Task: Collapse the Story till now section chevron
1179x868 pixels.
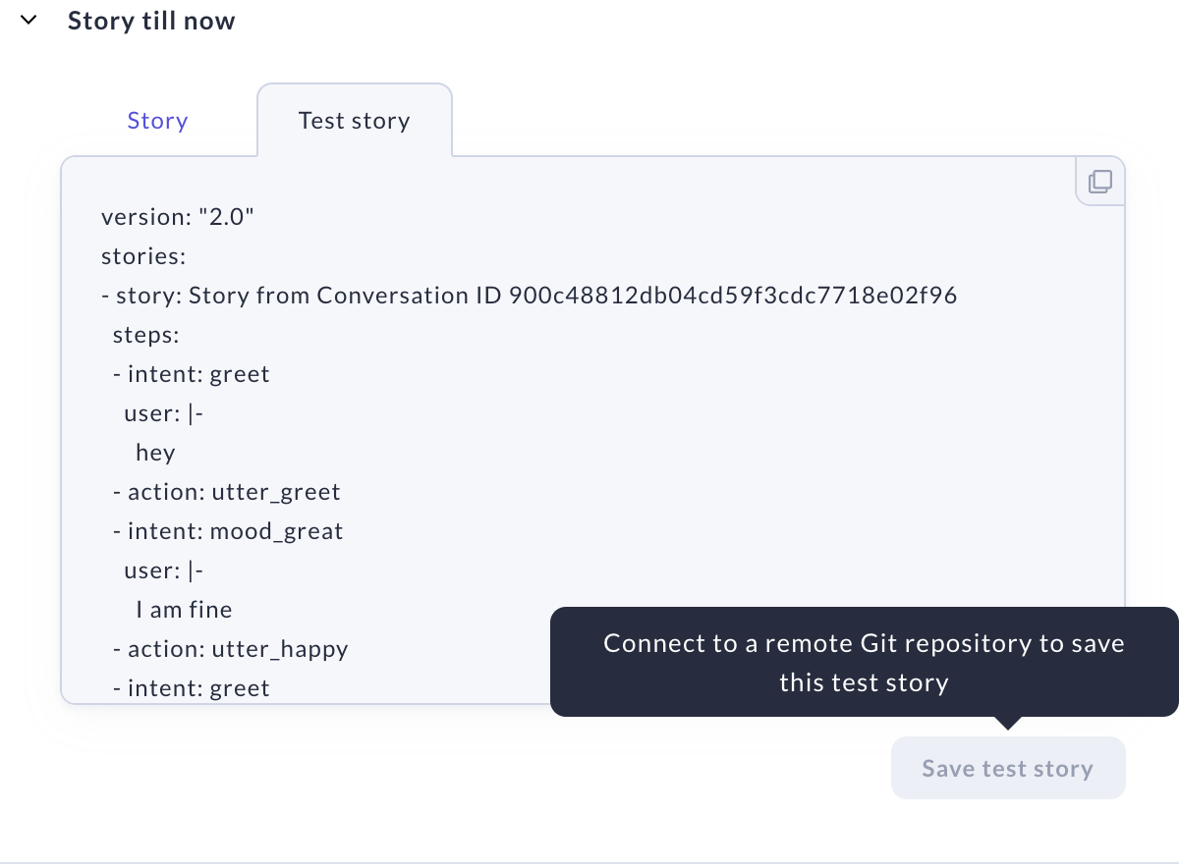Action: coord(28,21)
